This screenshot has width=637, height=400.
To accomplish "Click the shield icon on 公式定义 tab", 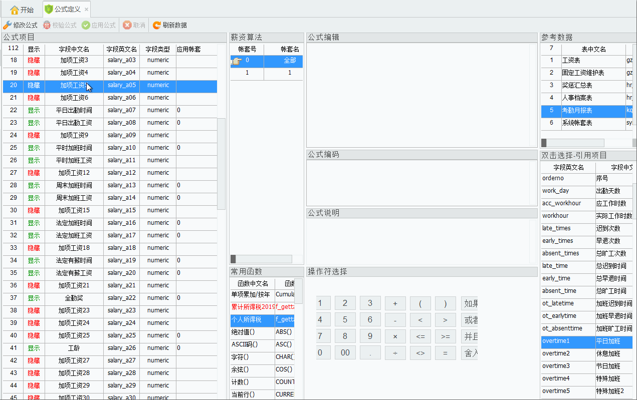I will 49,9.
